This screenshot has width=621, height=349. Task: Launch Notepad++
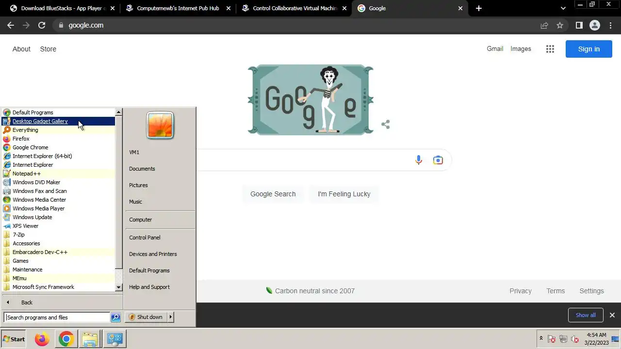tap(58, 174)
